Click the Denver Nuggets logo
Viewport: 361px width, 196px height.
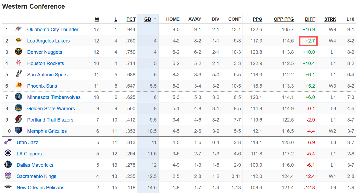coord(19,52)
